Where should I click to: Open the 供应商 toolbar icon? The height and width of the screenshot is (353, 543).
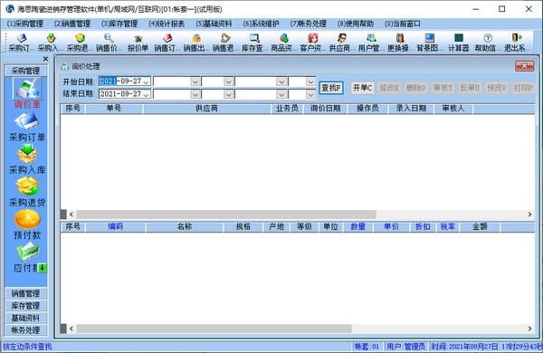click(341, 43)
